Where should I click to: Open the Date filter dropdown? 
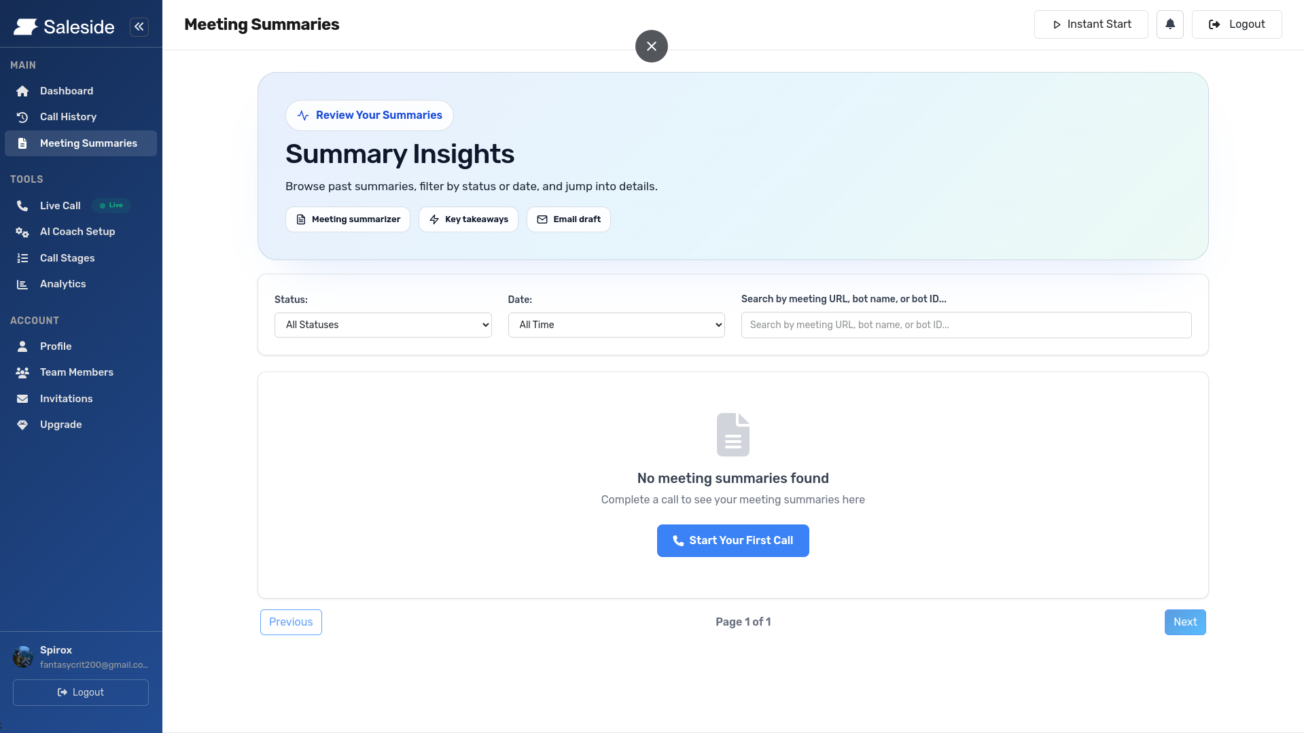pos(616,325)
